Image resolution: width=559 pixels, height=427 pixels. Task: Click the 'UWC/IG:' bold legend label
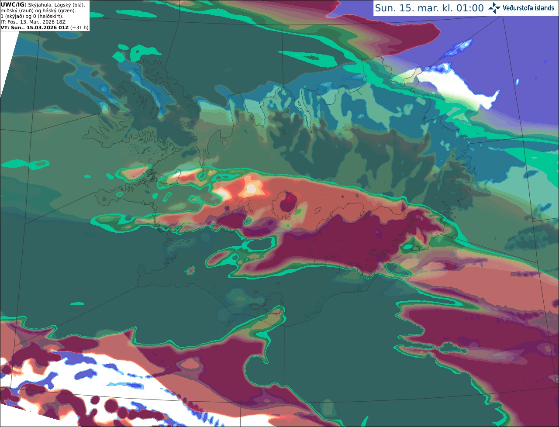coord(14,4)
